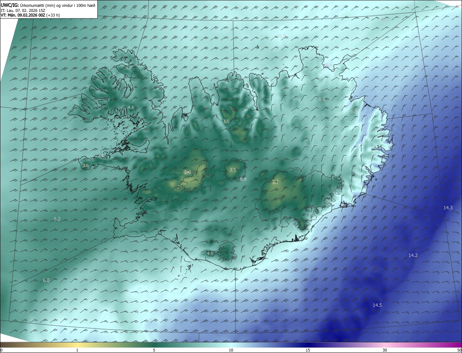The width and height of the screenshot is (462, 353).
Task: Click the 14.5 value label on the map
Action: click(x=377, y=305)
